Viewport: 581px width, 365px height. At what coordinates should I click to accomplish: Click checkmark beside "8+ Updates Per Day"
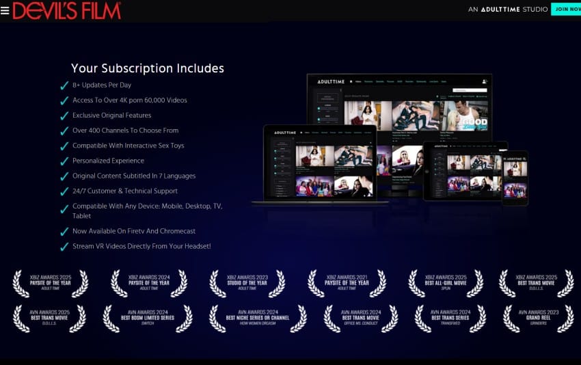pos(64,85)
